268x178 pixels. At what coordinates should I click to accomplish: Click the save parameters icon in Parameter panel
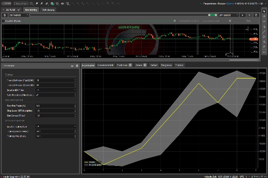(x=77, y=66)
